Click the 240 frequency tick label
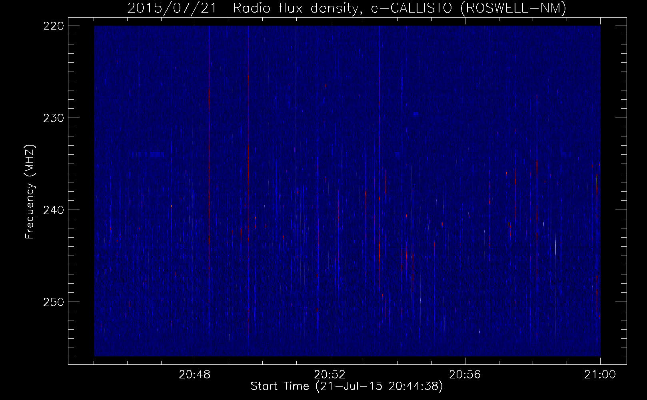Image resolution: width=647 pixels, height=400 pixels. click(53, 210)
